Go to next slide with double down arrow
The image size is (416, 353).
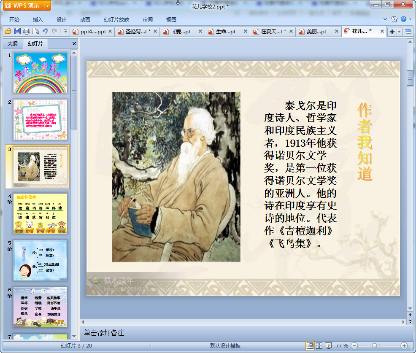(x=410, y=321)
